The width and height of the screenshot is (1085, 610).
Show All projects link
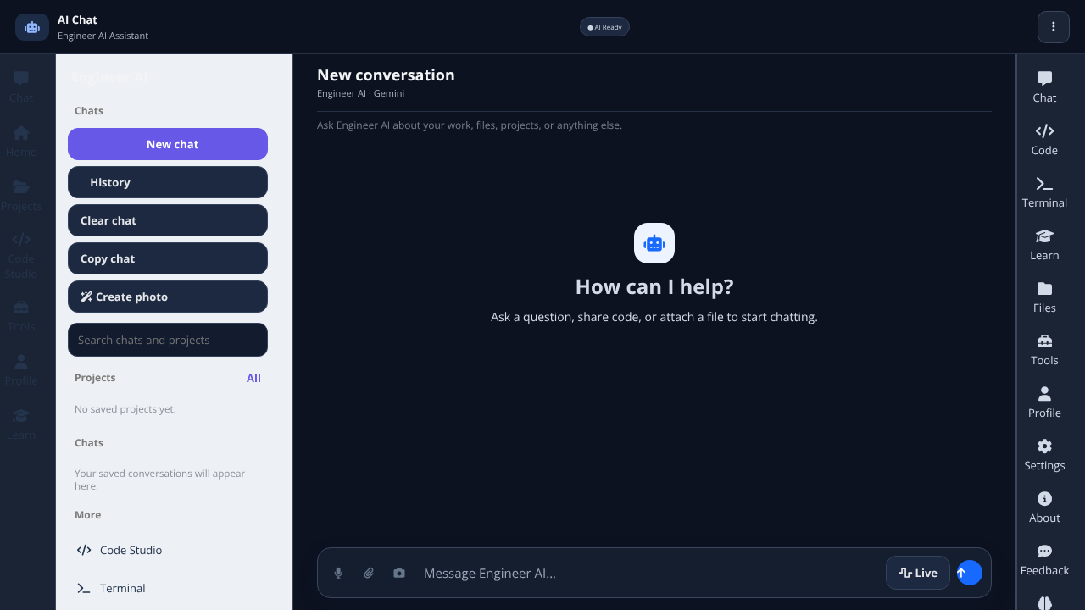(x=253, y=378)
